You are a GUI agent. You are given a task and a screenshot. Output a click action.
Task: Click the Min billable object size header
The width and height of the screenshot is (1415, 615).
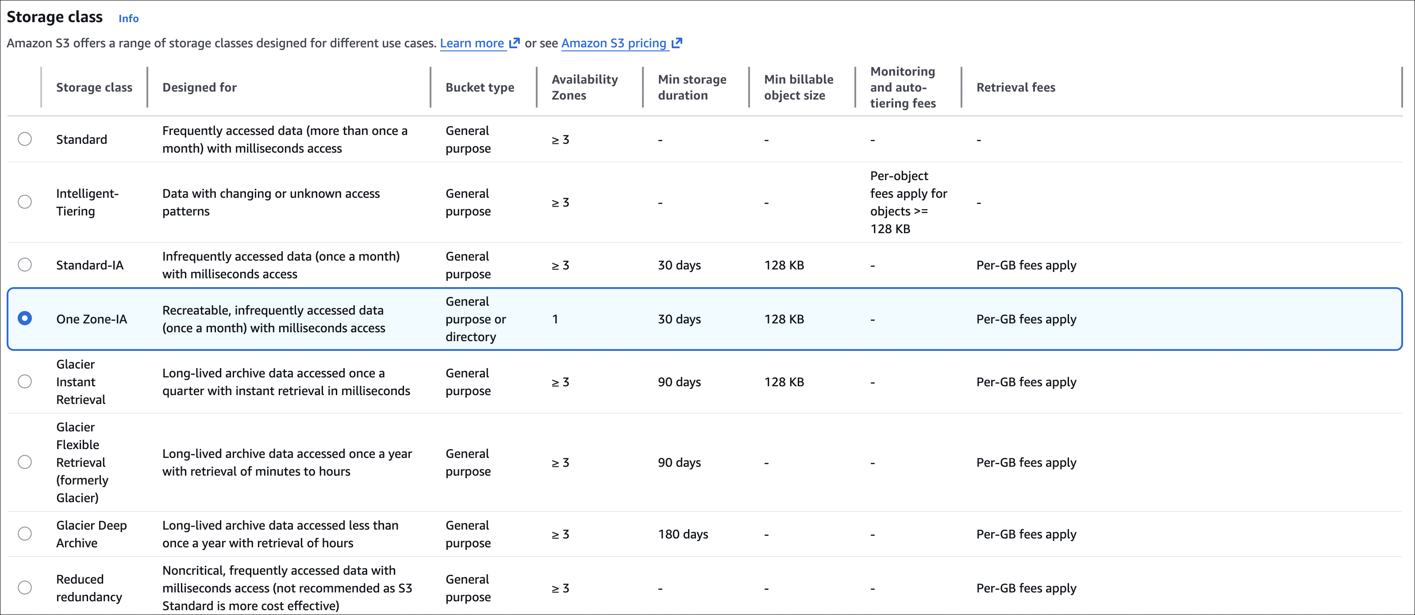[x=798, y=87]
